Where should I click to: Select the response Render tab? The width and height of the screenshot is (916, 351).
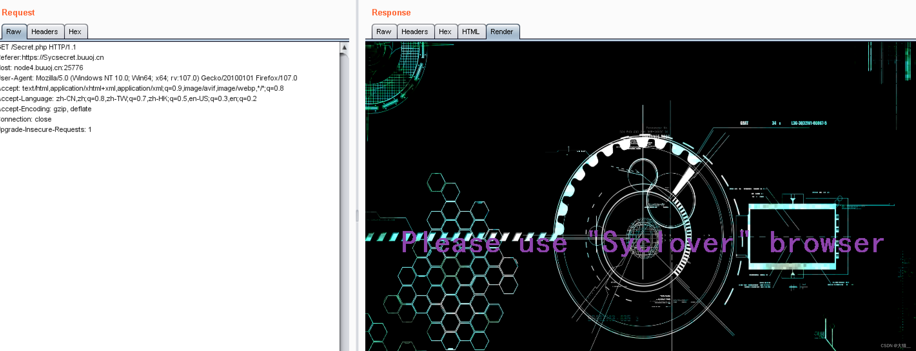coord(502,32)
